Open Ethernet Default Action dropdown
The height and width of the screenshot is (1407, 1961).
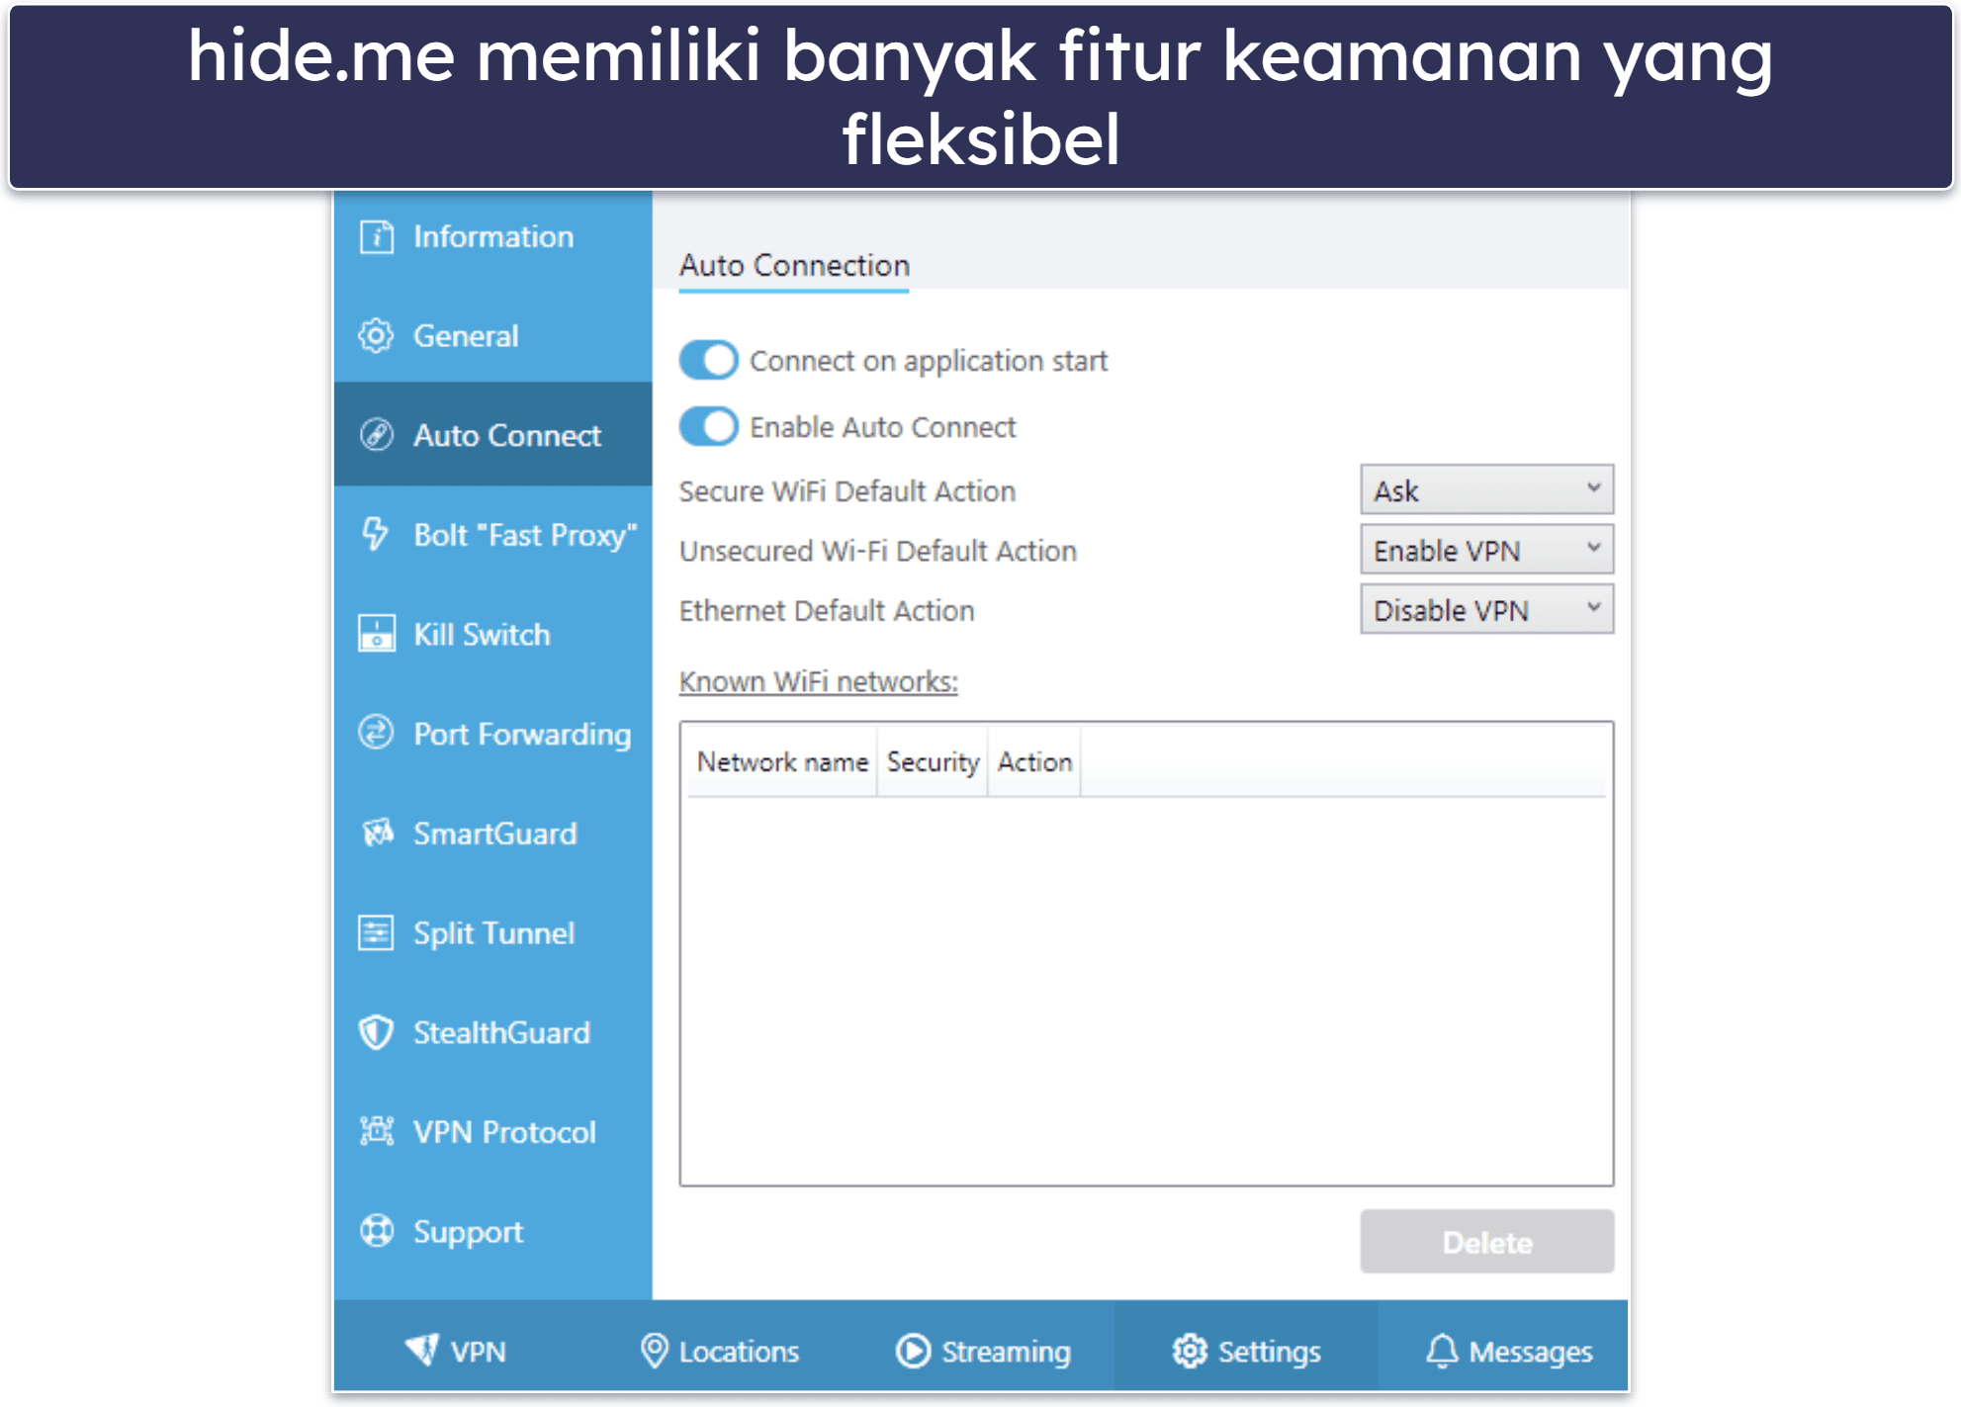coord(1486,609)
